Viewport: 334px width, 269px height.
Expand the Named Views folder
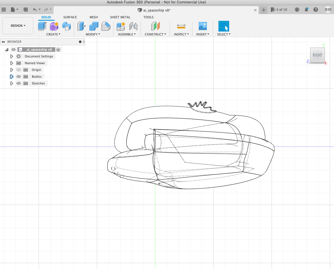pos(12,63)
